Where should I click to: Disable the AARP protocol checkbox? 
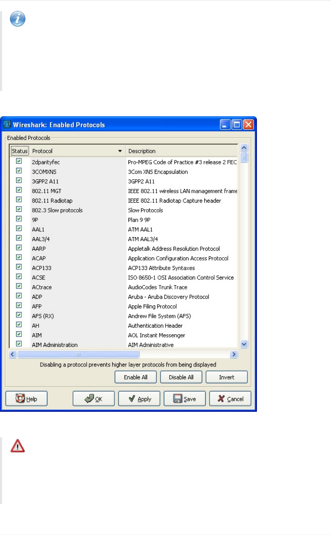pos(19,247)
